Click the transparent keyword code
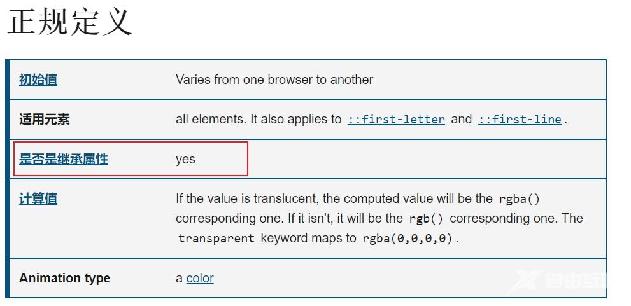631x306 pixels. coord(216,239)
